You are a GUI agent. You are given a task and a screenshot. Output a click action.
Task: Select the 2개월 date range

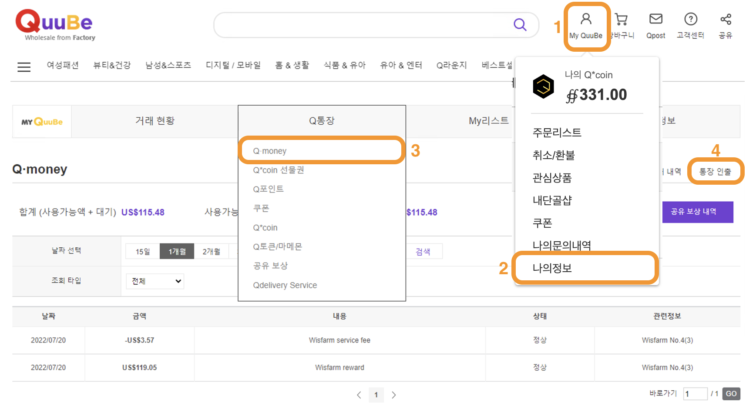click(x=212, y=252)
